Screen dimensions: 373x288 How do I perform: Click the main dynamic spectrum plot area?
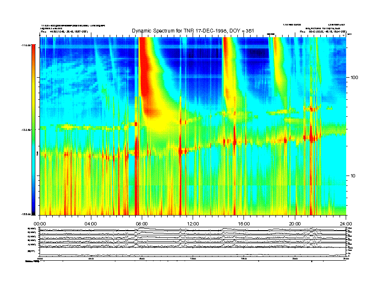[x=193, y=126]
